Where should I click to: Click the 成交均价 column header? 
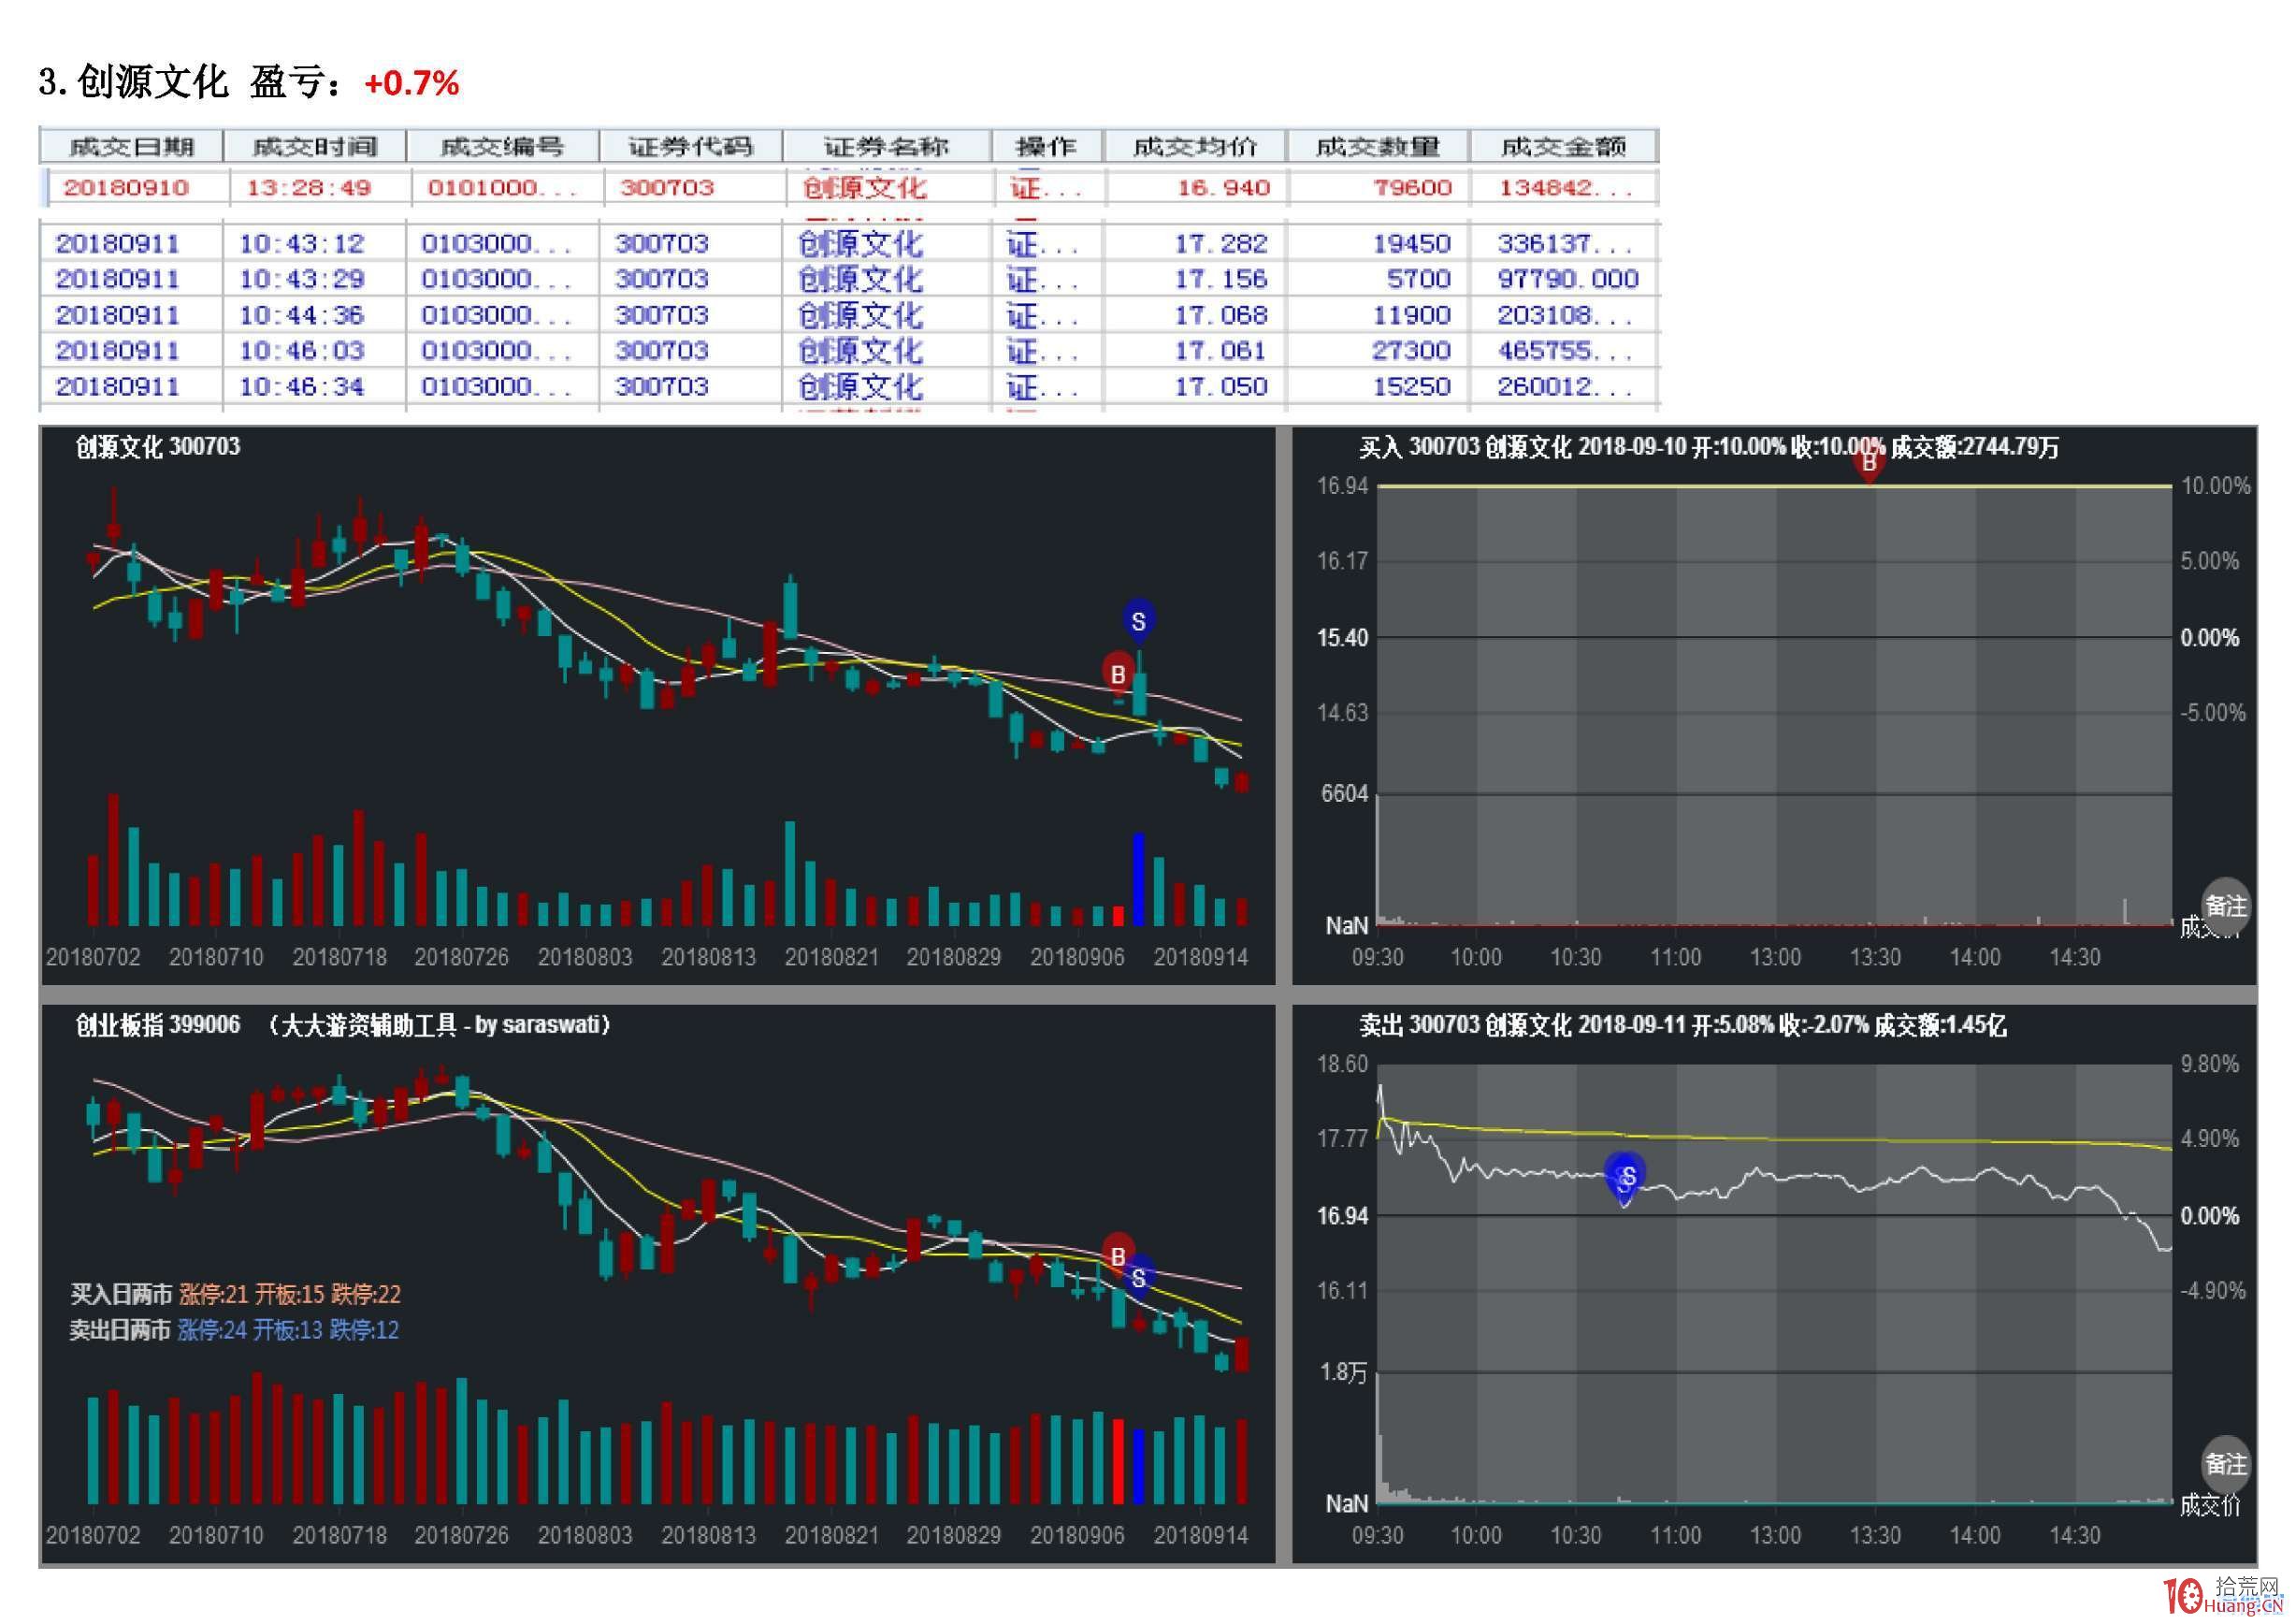[x=1194, y=147]
